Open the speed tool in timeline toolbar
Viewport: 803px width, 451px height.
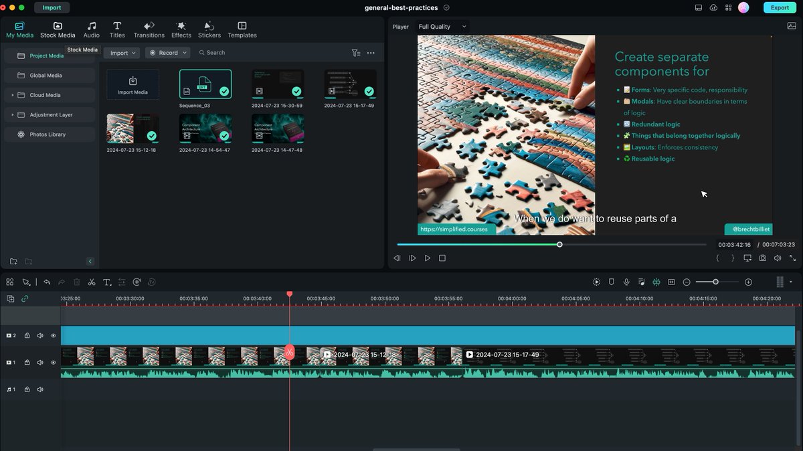137,282
